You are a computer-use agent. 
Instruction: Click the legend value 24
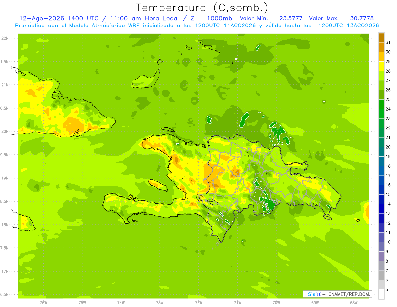388,109
